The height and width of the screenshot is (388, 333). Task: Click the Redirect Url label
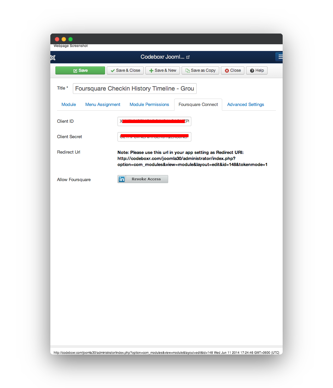pyautogui.click(x=68, y=152)
